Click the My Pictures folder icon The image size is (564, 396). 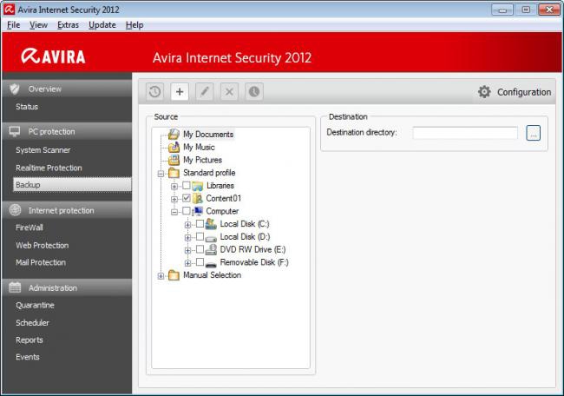[174, 160]
